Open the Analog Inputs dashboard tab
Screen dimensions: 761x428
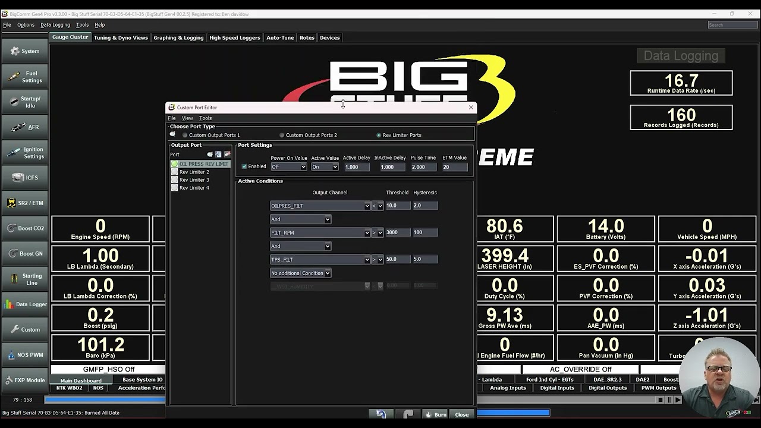coord(508,388)
